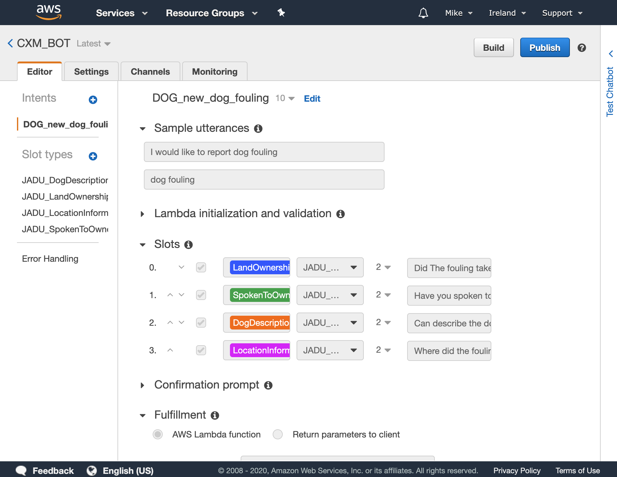
Task: Switch to the Settings tab
Action: point(91,72)
